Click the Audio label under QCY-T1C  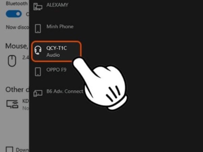click(53, 55)
